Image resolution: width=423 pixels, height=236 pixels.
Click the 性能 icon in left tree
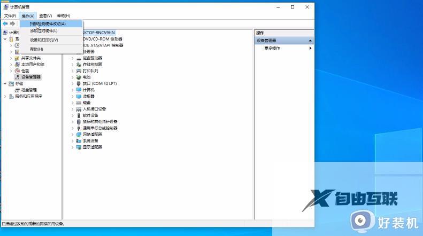17,71
